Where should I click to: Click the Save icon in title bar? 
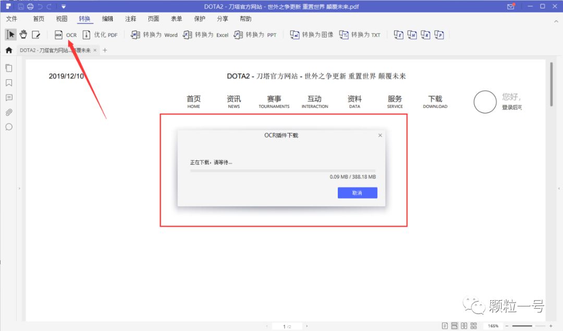click(x=21, y=6)
